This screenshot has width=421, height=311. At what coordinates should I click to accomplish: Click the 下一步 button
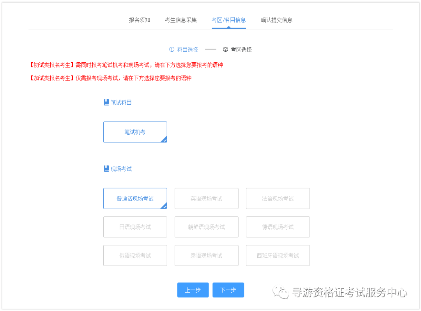(x=228, y=290)
